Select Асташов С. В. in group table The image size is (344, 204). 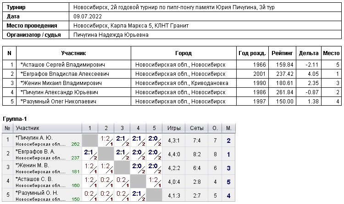pos(34,178)
